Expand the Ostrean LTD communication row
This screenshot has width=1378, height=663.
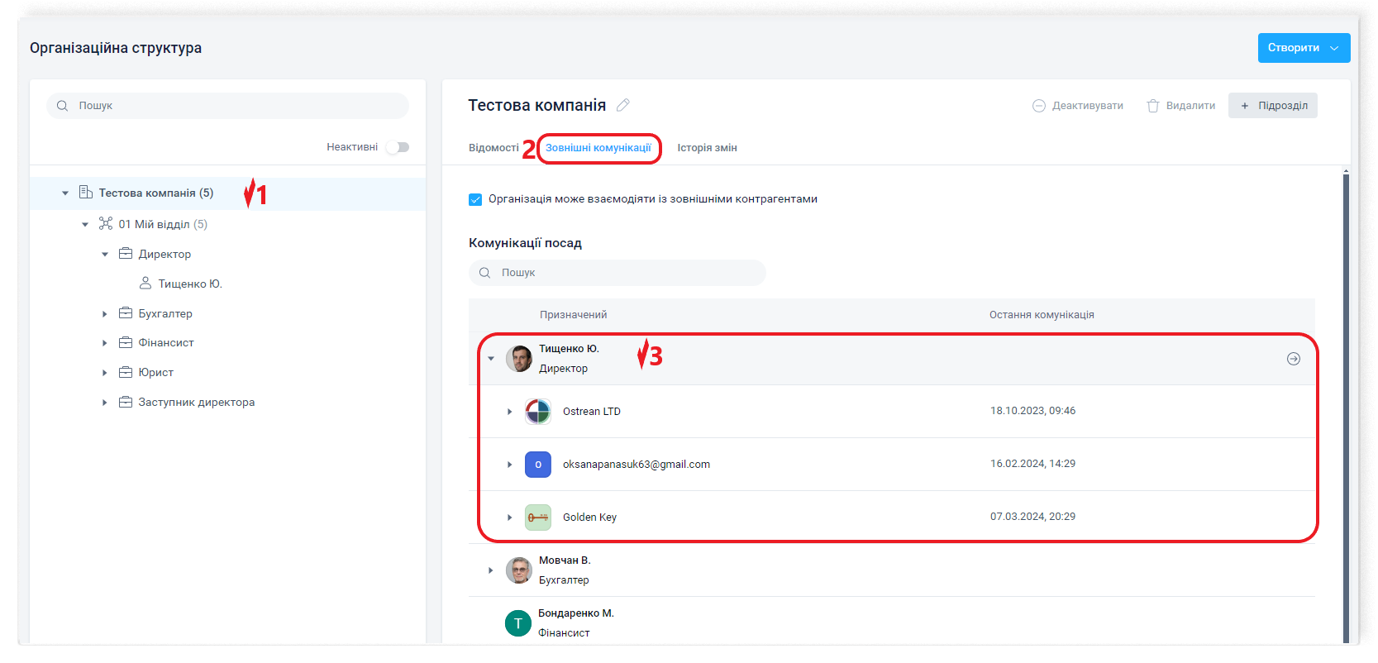click(x=510, y=412)
